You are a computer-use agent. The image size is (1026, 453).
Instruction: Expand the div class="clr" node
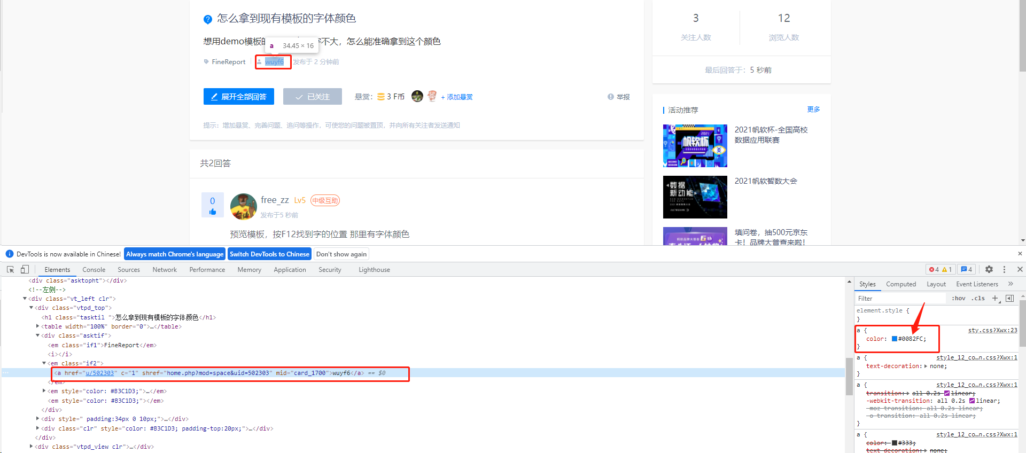[x=37, y=428]
